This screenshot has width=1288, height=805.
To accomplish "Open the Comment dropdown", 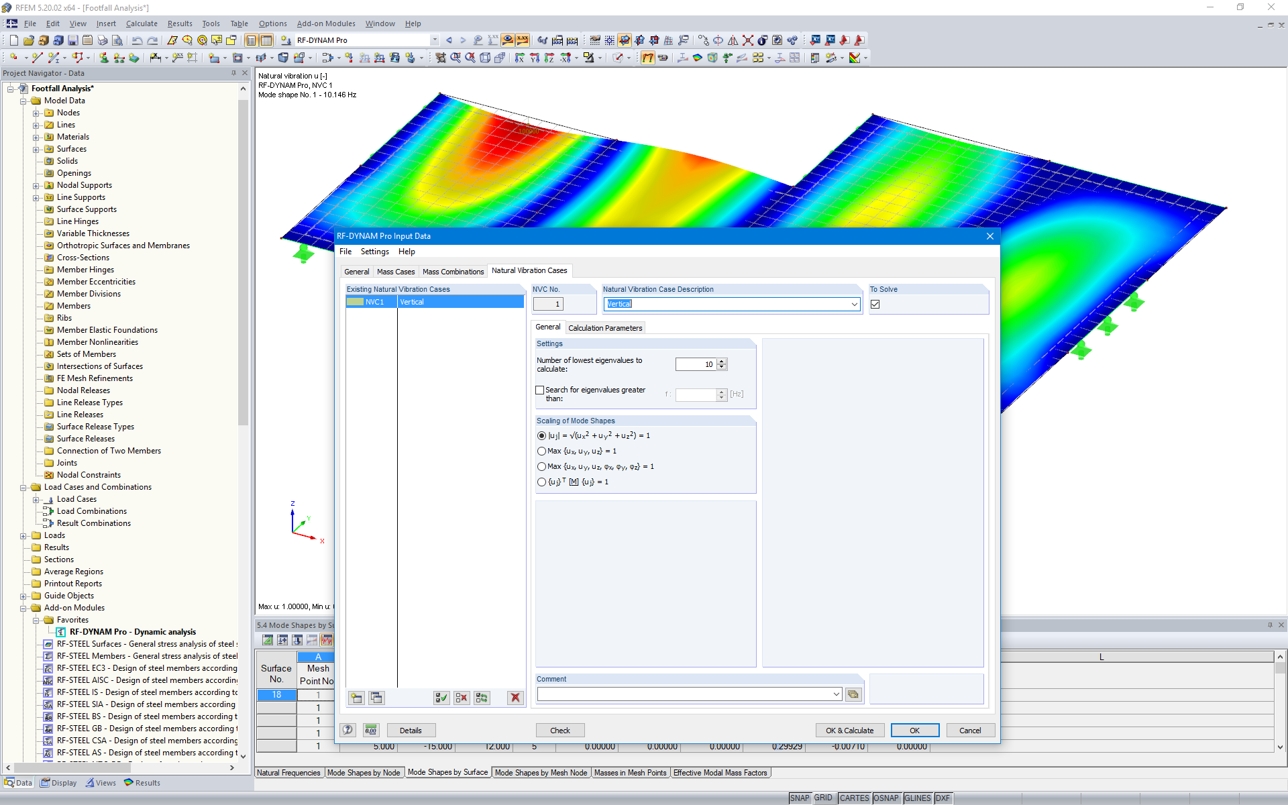I will pyautogui.click(x=835, y=694).
